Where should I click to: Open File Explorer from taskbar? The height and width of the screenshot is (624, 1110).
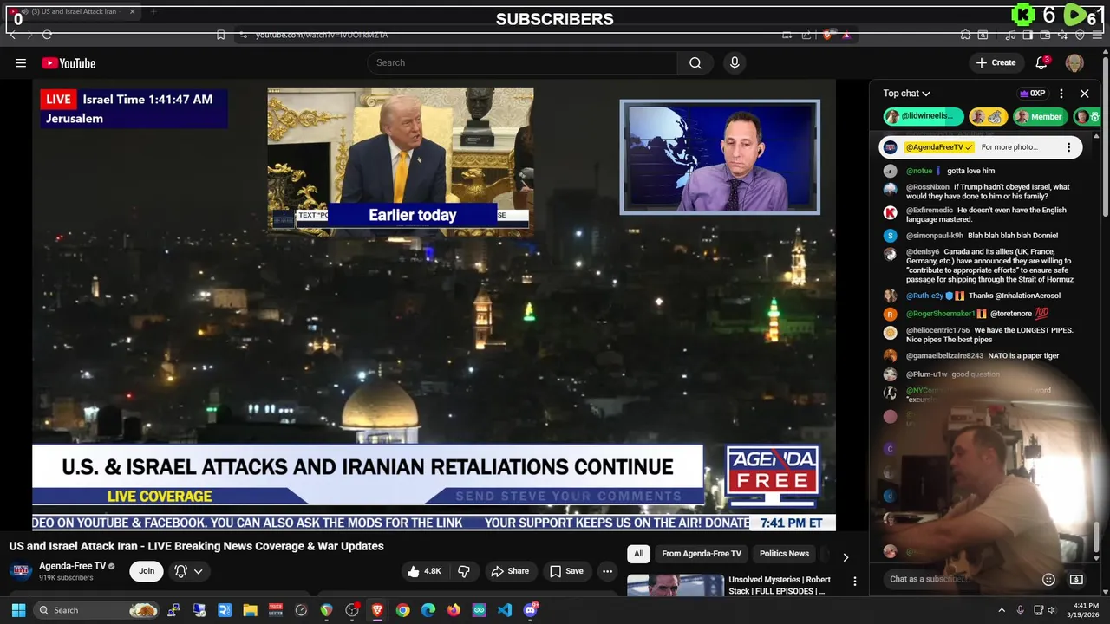click(250, 610)
